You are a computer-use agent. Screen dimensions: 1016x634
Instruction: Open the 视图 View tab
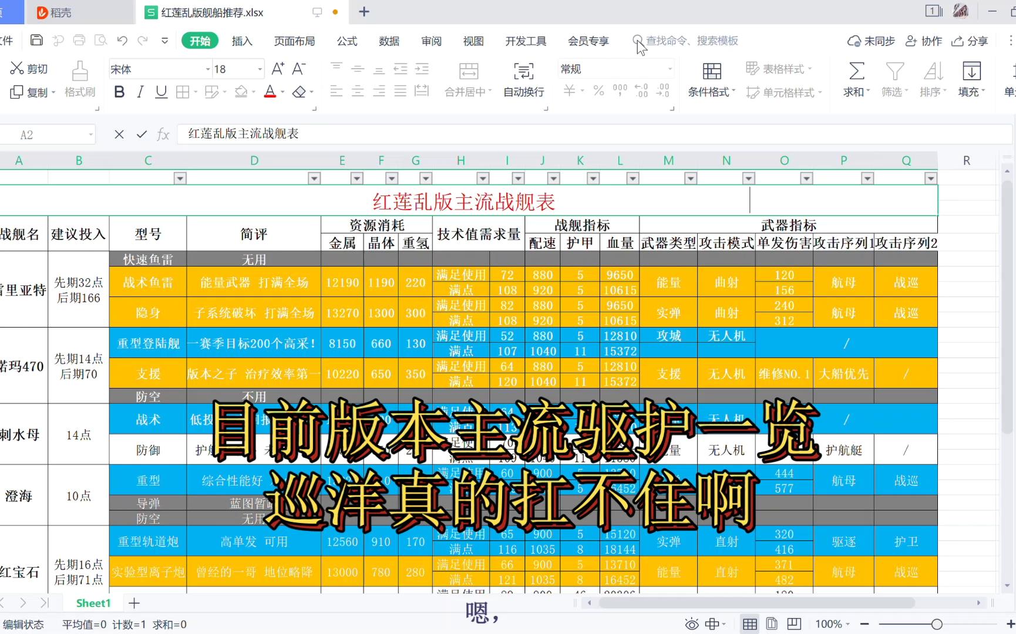[x=473, y=41]
